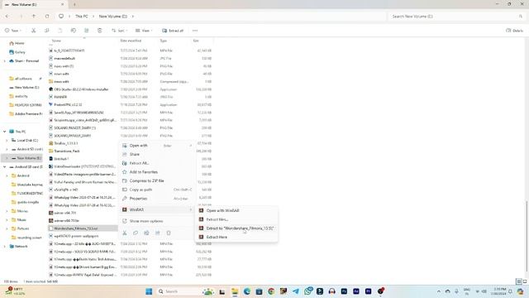This screenshot has height=298, width=529.
Task: Open Google Chrome from taskbar
Action: (271, 291)
